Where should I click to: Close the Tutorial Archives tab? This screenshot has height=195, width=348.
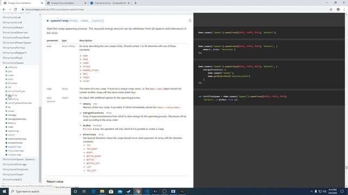pos(128,3)
